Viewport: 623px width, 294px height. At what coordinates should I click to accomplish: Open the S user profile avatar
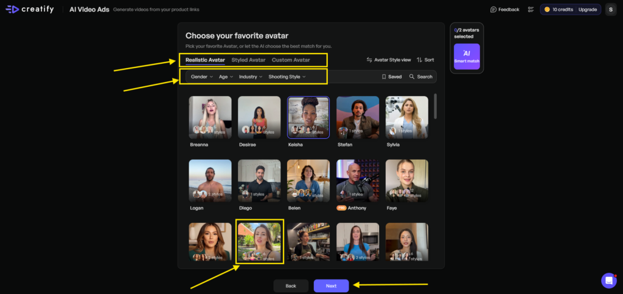click(611, 10)
